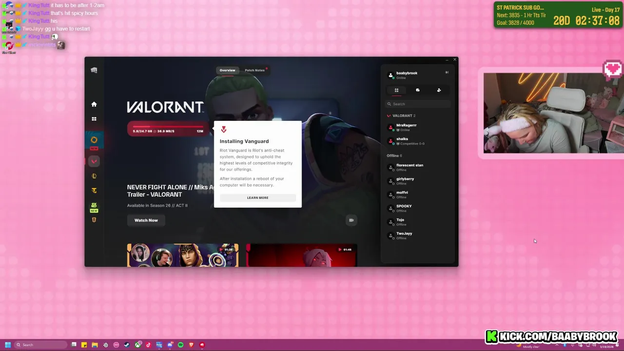624x351 pixels.
Task: Open TikTok icon in taskbar
Action: click(148, 345)
